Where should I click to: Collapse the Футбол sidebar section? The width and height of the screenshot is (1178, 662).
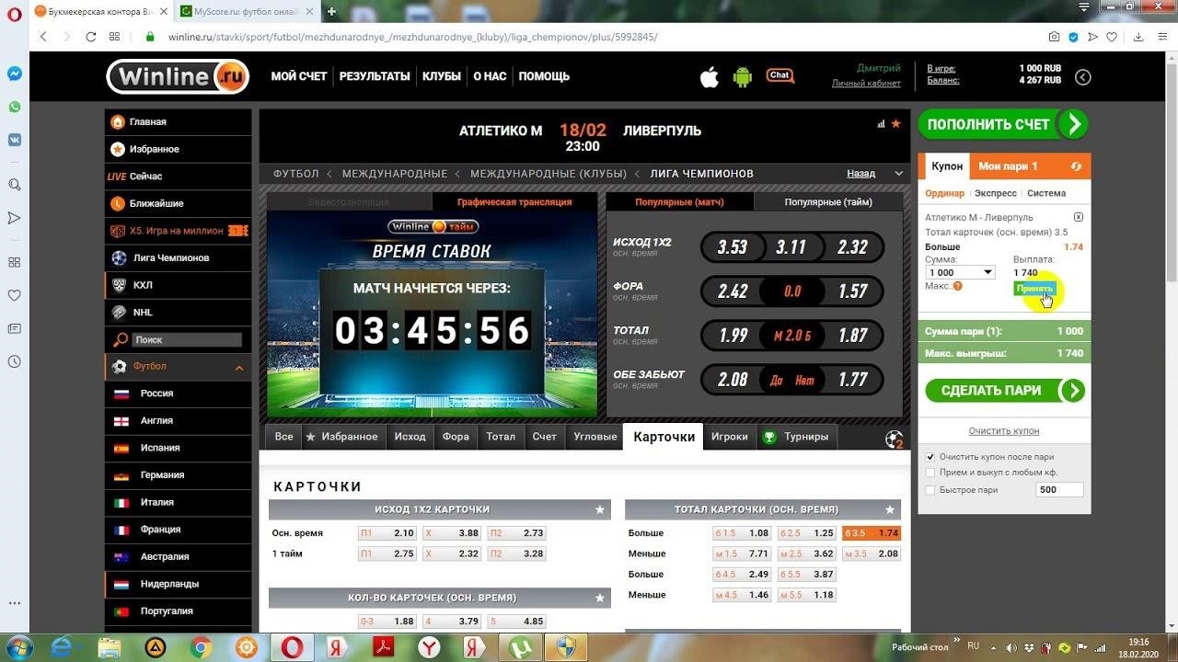pos(239,368)
